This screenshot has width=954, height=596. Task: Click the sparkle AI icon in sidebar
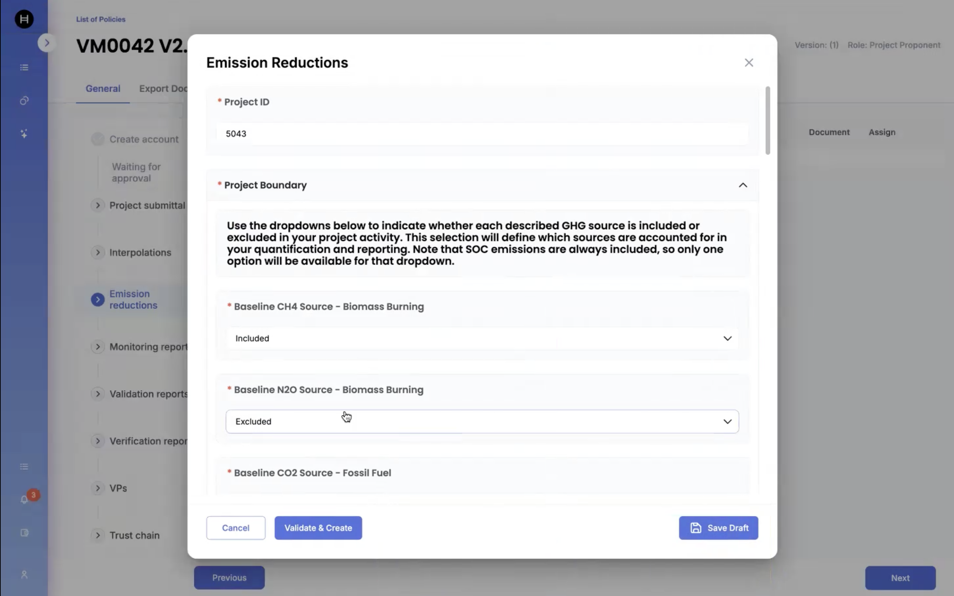coord(24,134)
